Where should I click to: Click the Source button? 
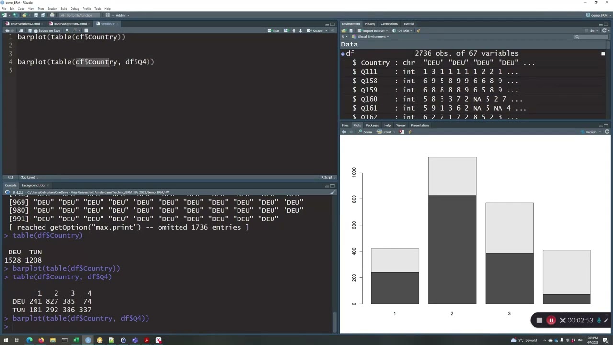[x=315, y=31]
